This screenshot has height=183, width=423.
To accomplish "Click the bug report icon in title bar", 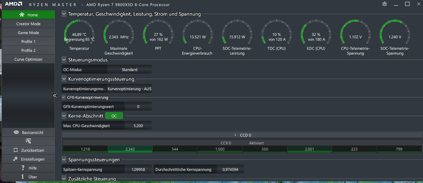I will pyautogui.click(x=384, y=4).
